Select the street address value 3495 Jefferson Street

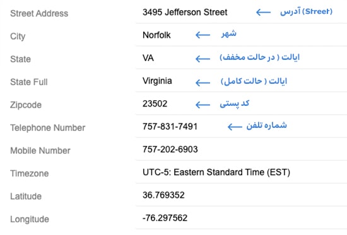pos(185,12)
